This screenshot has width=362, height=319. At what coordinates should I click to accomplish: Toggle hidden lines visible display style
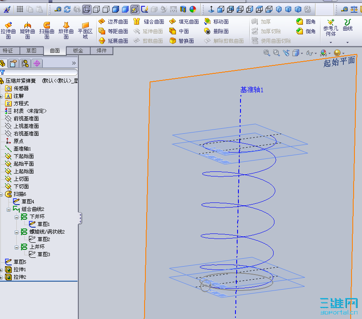(x=96, y=10)
